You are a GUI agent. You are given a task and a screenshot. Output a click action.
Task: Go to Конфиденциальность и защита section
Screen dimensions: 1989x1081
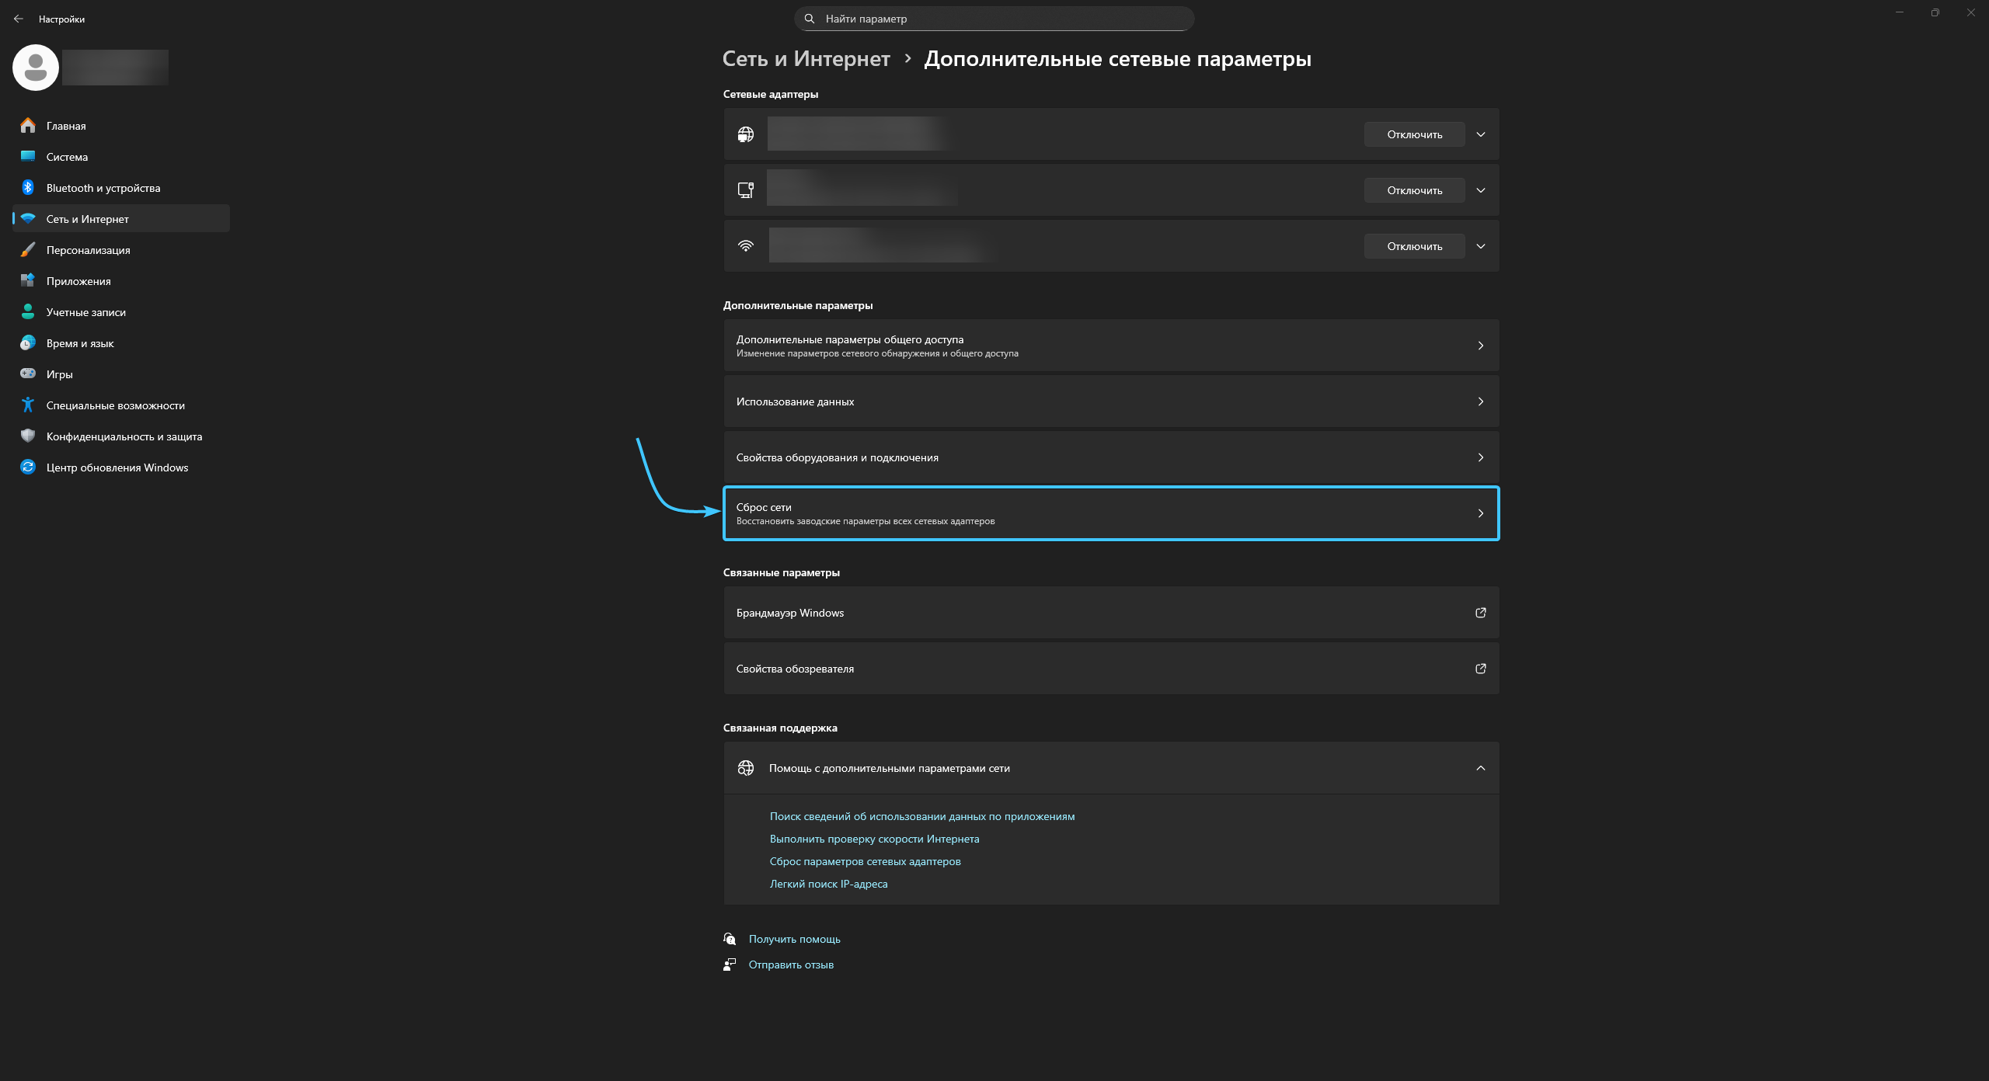click(124, 436)
